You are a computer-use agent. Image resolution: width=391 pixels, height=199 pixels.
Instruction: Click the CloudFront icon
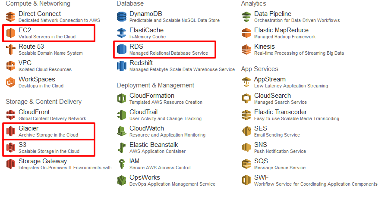point(11,115)
